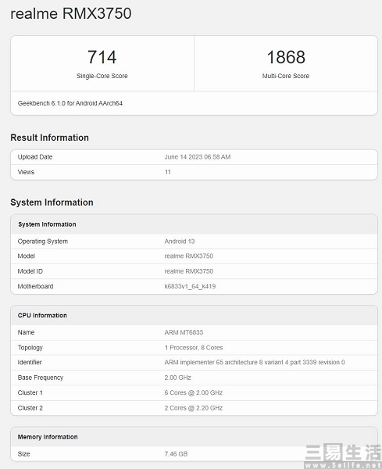Click the Result Information heading
The image size is (382, 469).
point(50,138)
